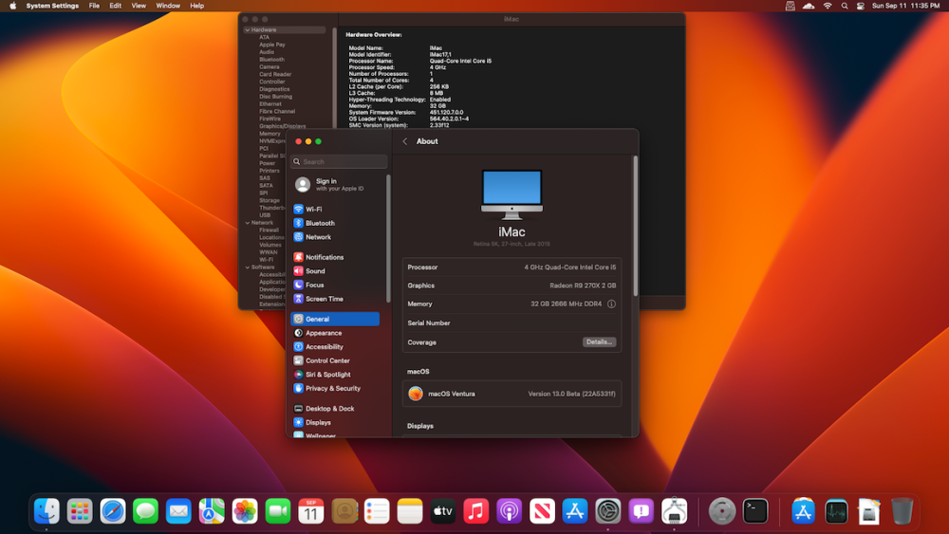This screenshot has height=534, width=949.
Task: Select Apple Pay in System Information tree
Action: tap(272, 45)
